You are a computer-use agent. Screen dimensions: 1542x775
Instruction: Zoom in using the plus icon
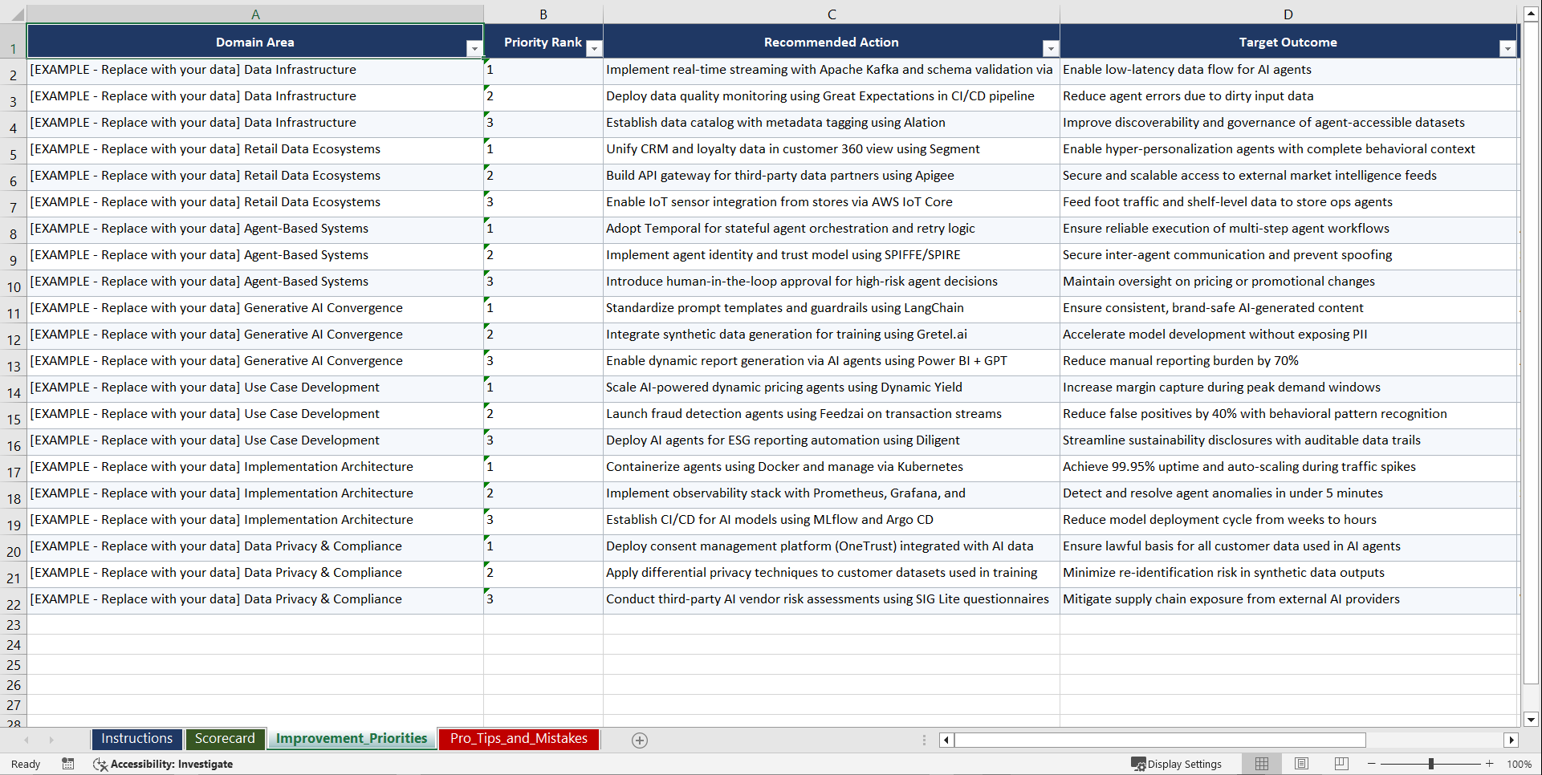[1490, 764]
